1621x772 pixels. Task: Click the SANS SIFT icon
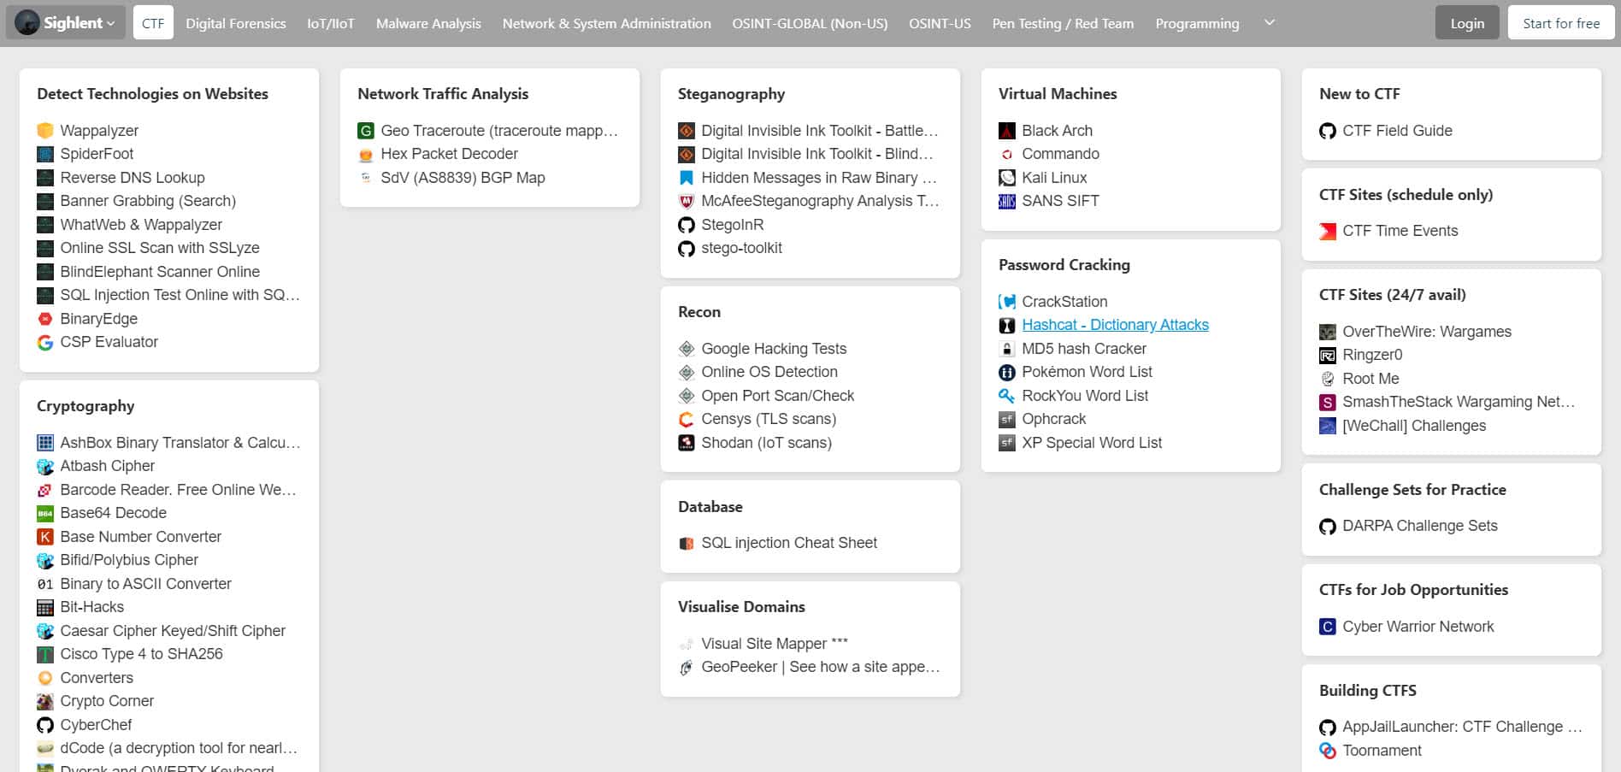tap(1007, 201)
